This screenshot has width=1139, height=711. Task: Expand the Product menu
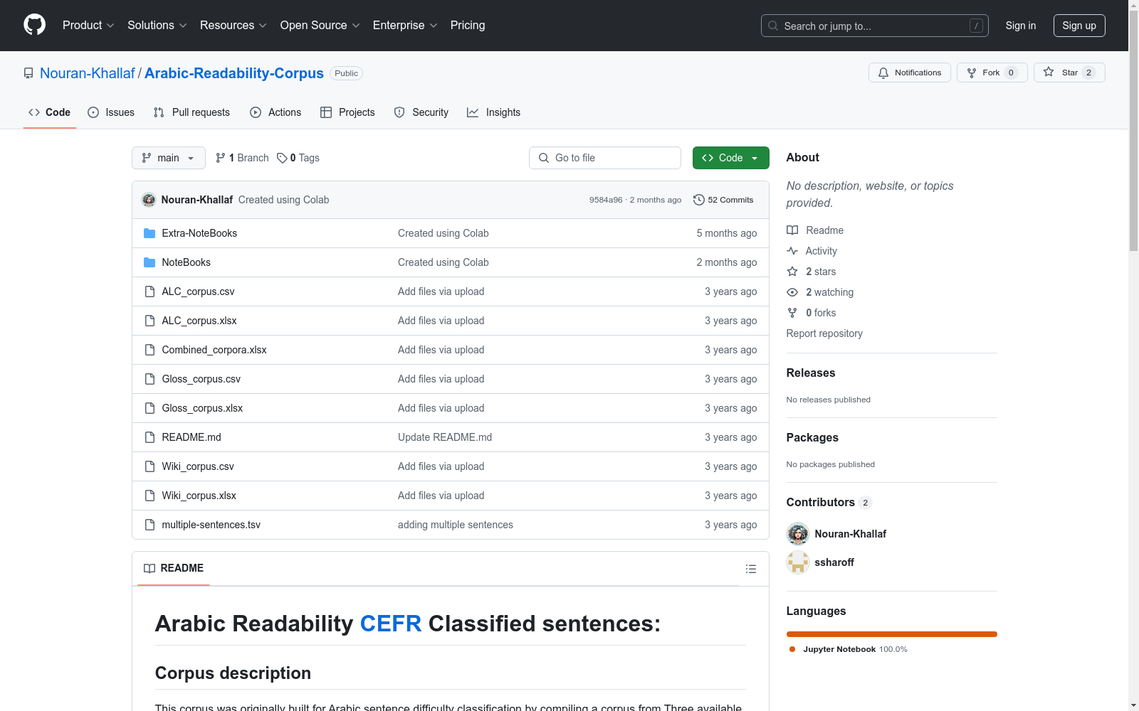(x=88, y=26)
